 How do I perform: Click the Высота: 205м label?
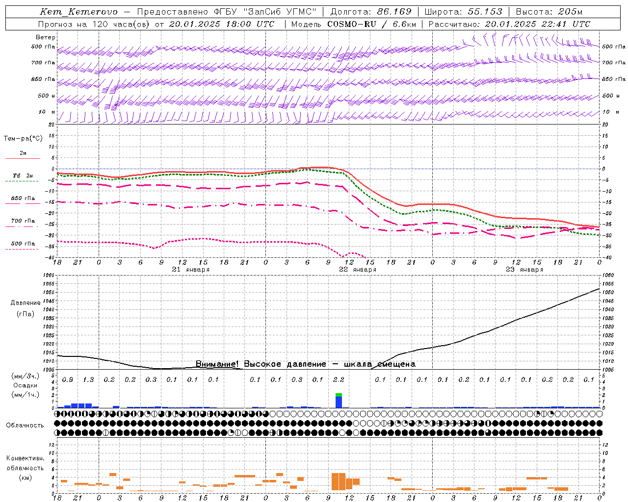pyautogui.click(x=549, y=12)
